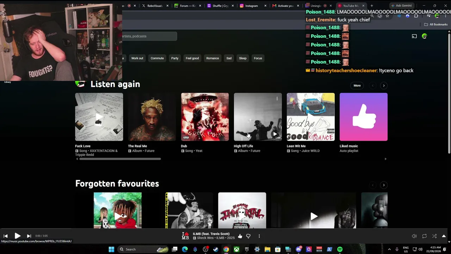Open the YouTube Music account avatar

(424, 36)
